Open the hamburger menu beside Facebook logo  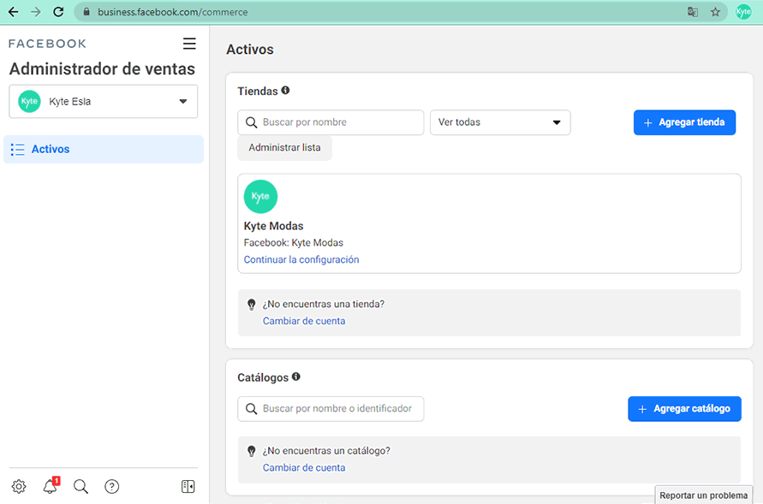[x=189, y=44]
